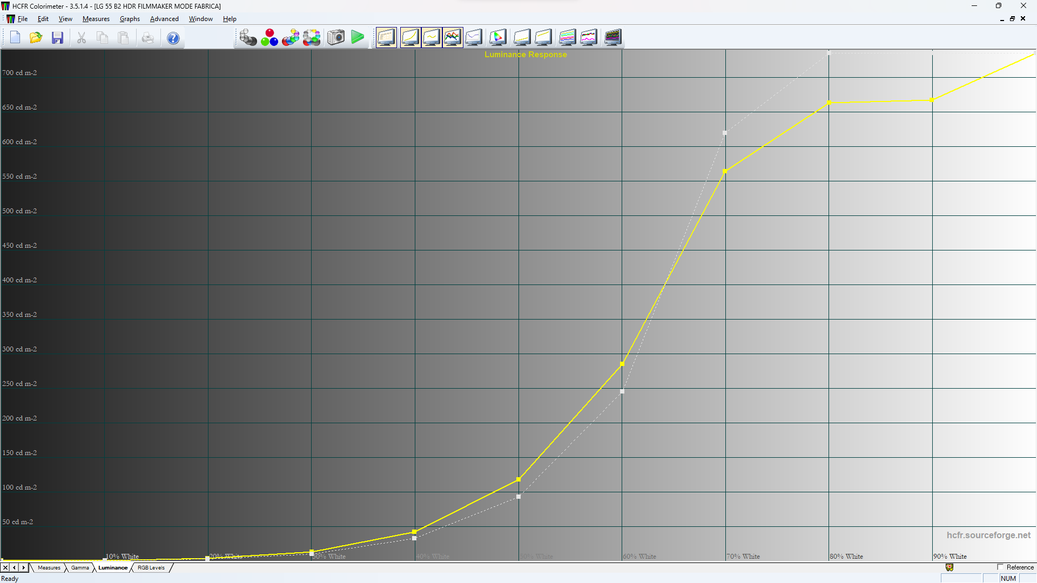
Task: Click the camera continuous measure icon
Action: 335,38
